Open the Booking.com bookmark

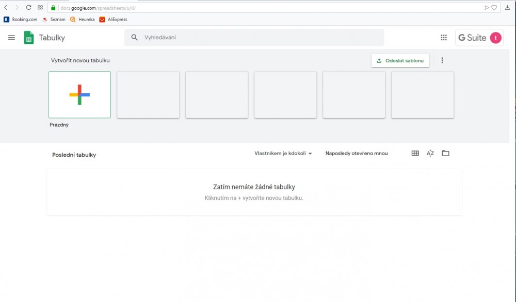pyautogui.click(x=21, y=20)
